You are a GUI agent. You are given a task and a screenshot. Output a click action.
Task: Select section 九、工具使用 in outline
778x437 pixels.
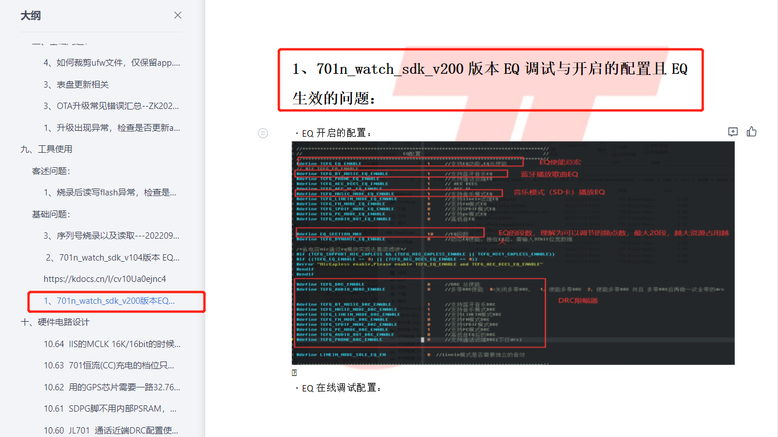coord(47,149)
